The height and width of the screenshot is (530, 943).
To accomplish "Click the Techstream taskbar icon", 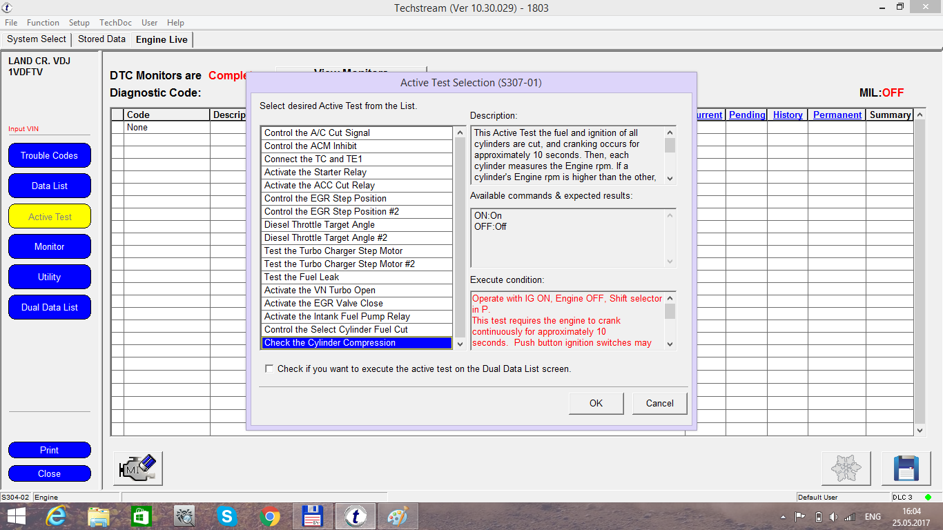I will click(x=355, y=516).
